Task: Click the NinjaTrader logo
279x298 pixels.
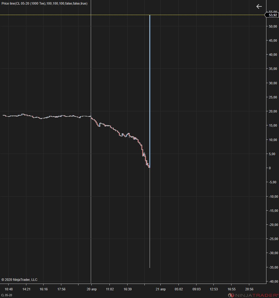Action: click(253, 295)
